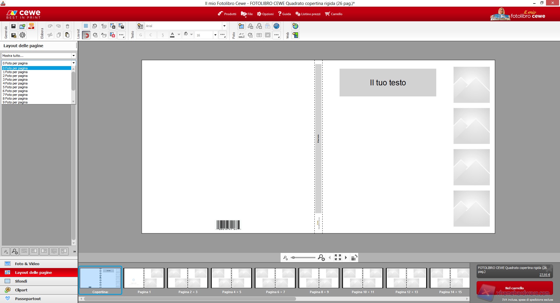Expand the Mostra tutto filter dropdown
The image size is (560, 303).
[73, 56]
